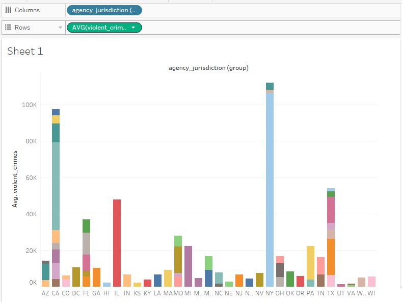Image resolution: width=402 pixels, height=302 pixels.
Task: Open the Rows shelf dropdown arrow
Action: (x=61, y=28)
